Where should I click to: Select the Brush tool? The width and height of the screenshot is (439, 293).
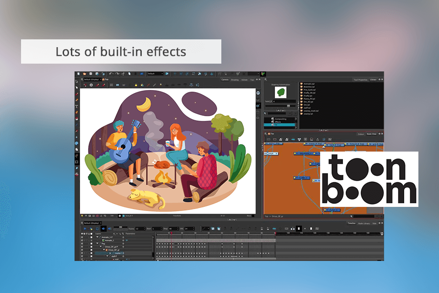coord(77,94)
